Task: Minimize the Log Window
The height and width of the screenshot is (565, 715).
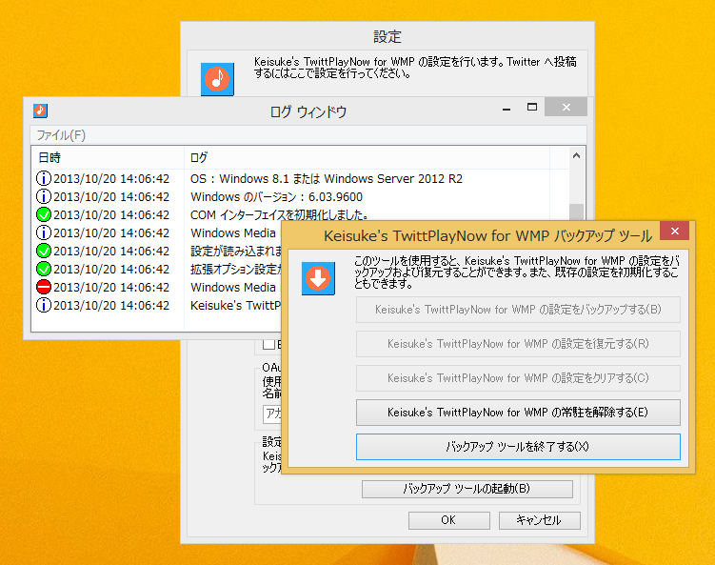Action: [x=506, y=109]
